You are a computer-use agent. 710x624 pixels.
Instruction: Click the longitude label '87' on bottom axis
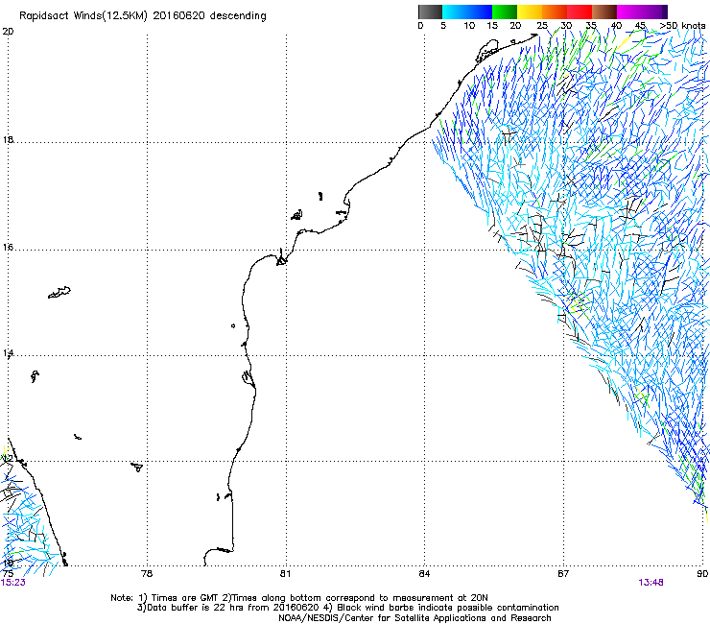(563, 574)
